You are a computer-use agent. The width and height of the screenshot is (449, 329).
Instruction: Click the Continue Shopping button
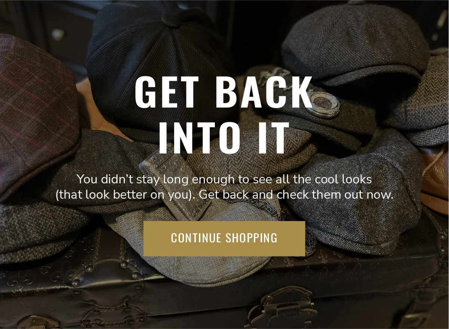[224, 239]
